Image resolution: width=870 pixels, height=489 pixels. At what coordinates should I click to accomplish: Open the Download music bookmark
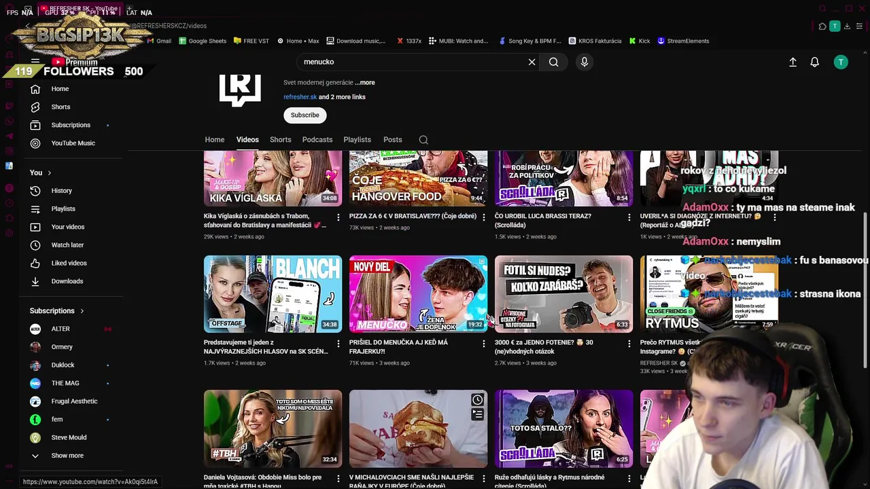pos(355,41)
